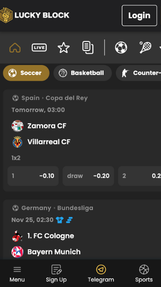
Task: Click the Lucky Block logo
Action: click(35, 15)
